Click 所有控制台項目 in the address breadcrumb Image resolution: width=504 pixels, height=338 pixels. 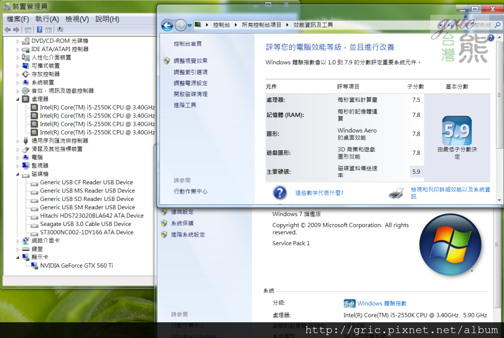pyautogui.click(x=261, y=25)
